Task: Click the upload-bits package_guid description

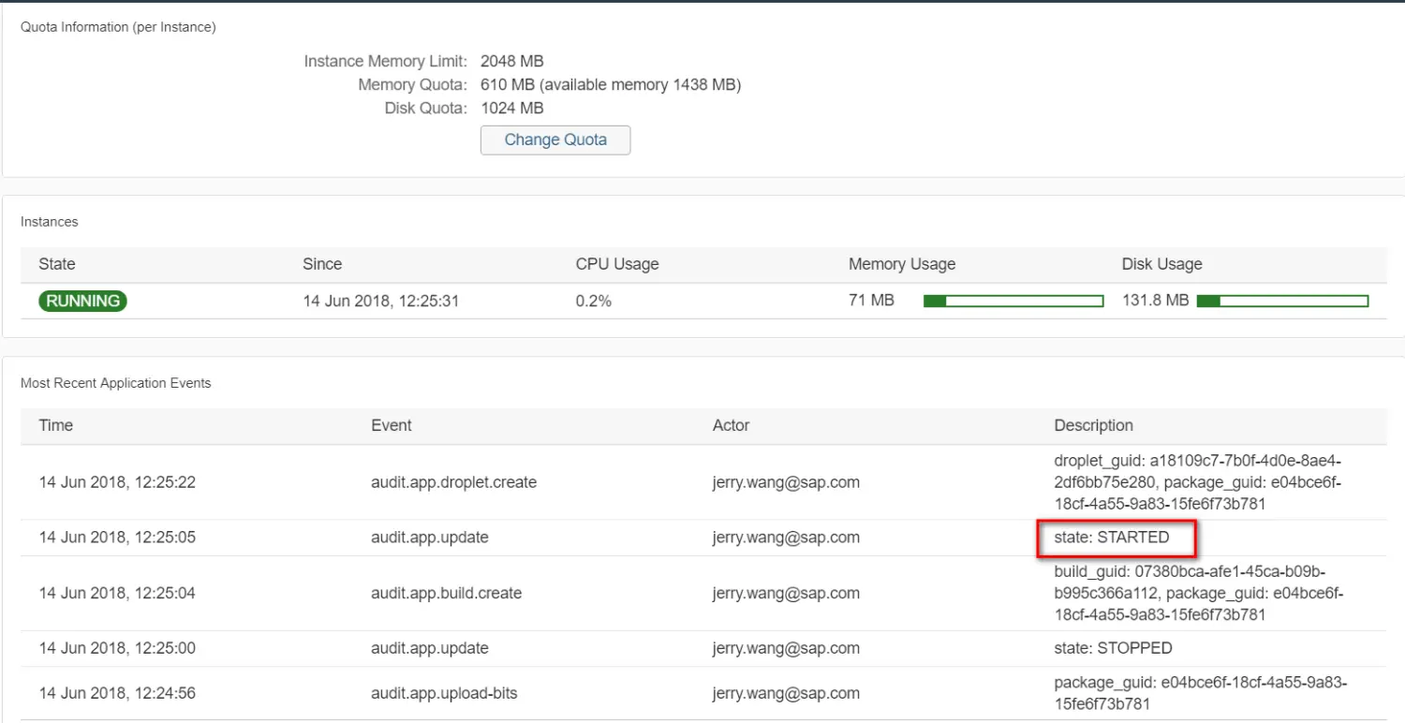Action: click(x=1201, y=693)
